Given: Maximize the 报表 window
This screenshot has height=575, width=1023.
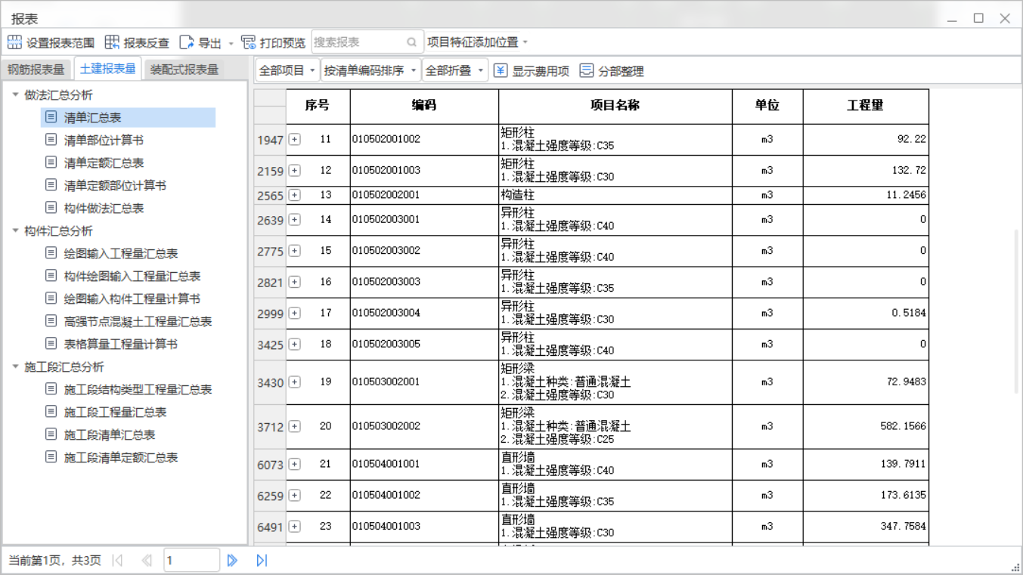Looking at the screenshot, I should pyautogui.click(x=978, y=18).
